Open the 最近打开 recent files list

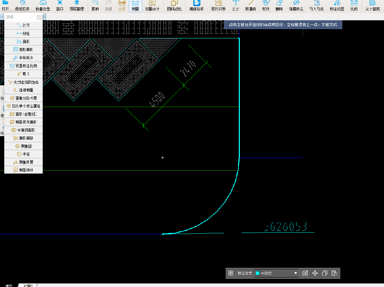(x=22, y=5)
